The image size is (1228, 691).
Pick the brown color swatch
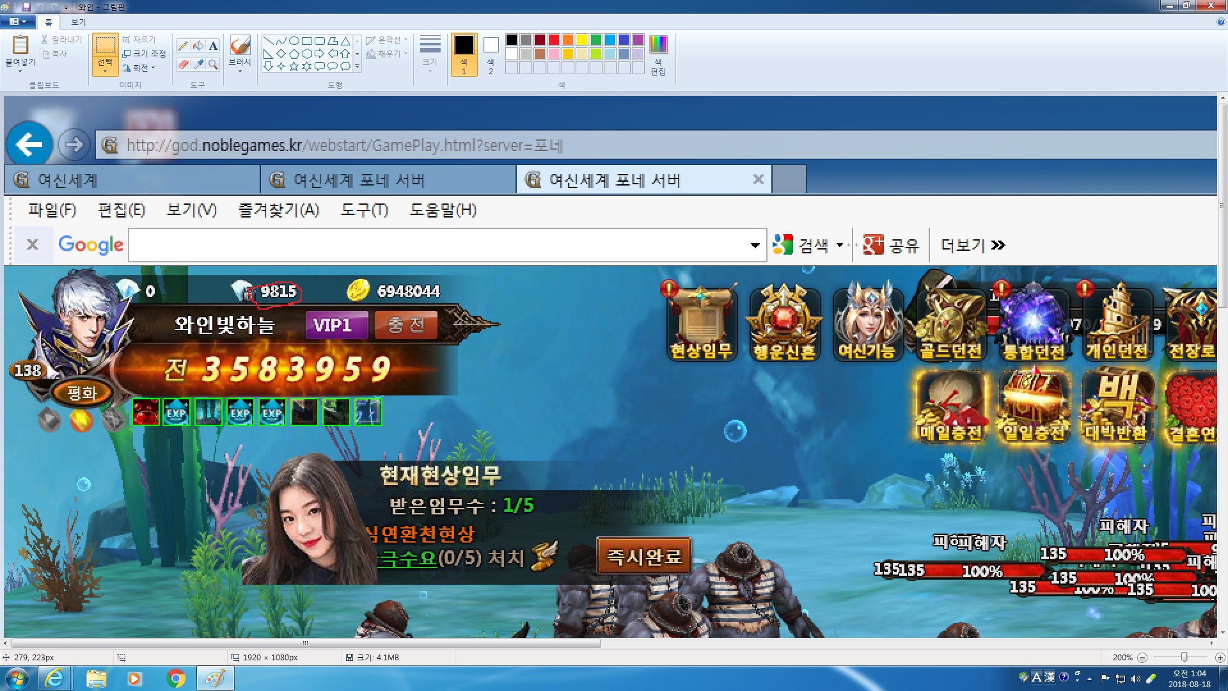click(x=540, y=54)
